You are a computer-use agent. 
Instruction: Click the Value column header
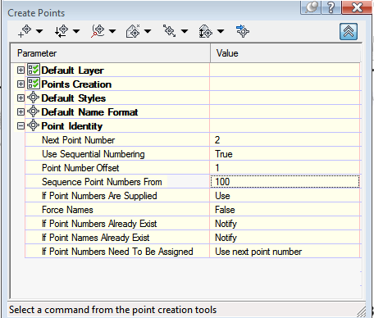285,53
